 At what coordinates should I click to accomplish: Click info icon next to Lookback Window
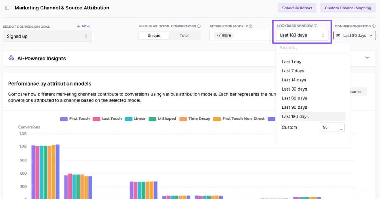[x=316, y=26]
